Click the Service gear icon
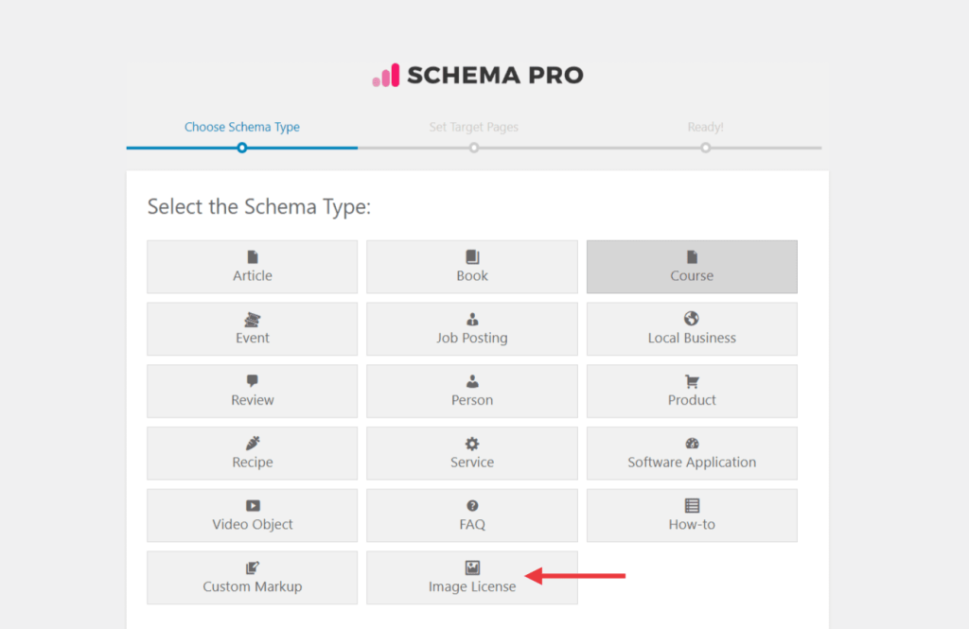 point(471,443)
